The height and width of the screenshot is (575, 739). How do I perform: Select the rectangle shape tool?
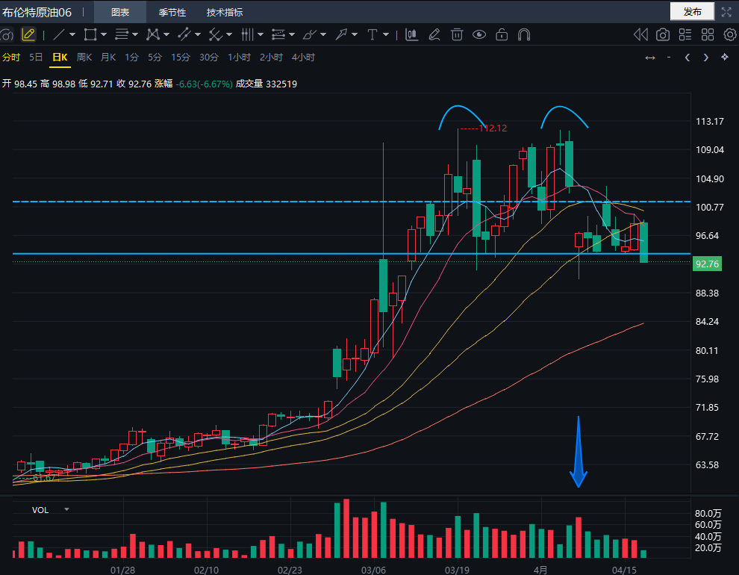tap(90, 34)
